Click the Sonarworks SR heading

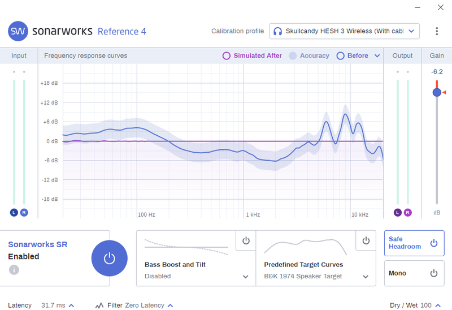38,244
